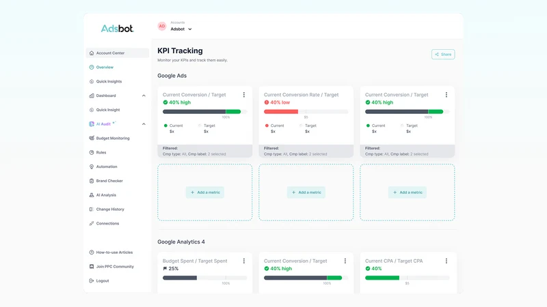Click the Quick Insights icon
This screenshot has height=307, width=547.
coord(92,81)
